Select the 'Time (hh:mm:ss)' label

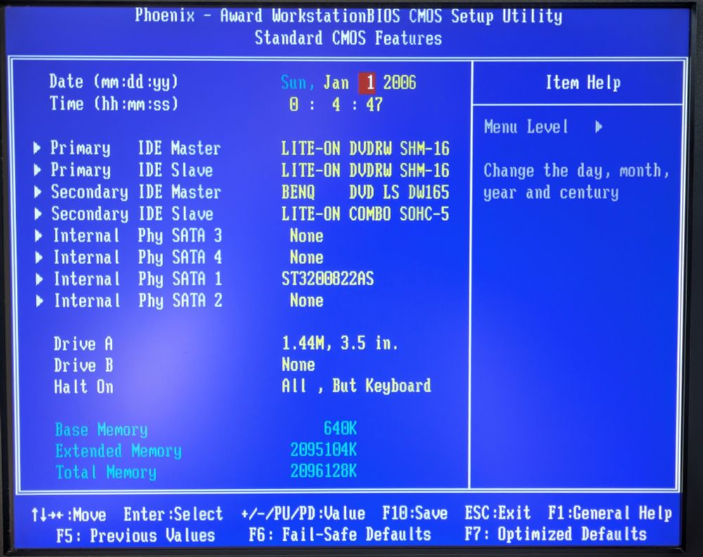click(x=114, y=104)
